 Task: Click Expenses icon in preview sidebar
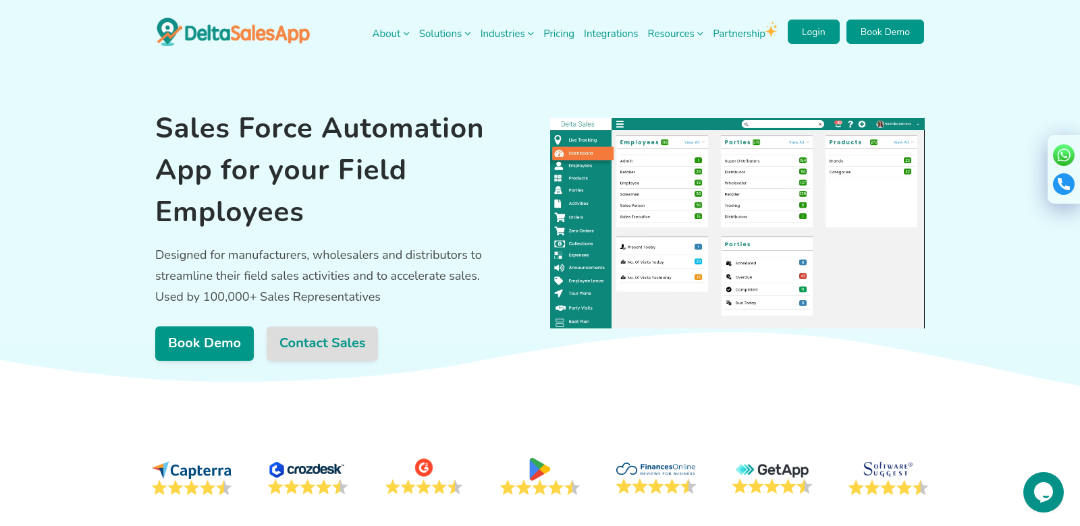coord(558,255)
